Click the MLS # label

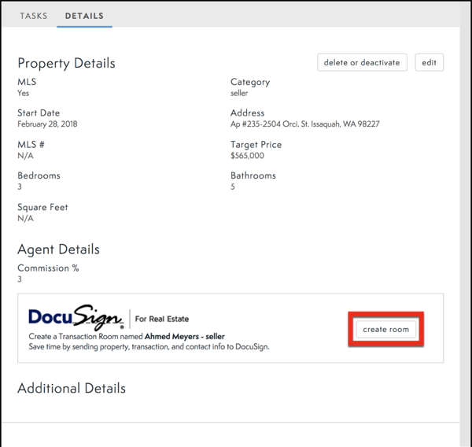point(31,145)
